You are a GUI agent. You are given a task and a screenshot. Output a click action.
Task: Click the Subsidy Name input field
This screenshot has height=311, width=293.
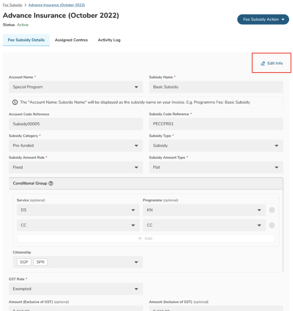pyautogui.click(x=216, y=87)
